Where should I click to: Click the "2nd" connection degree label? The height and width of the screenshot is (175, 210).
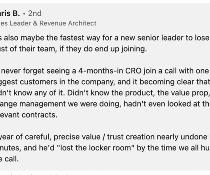pos(35,13)
